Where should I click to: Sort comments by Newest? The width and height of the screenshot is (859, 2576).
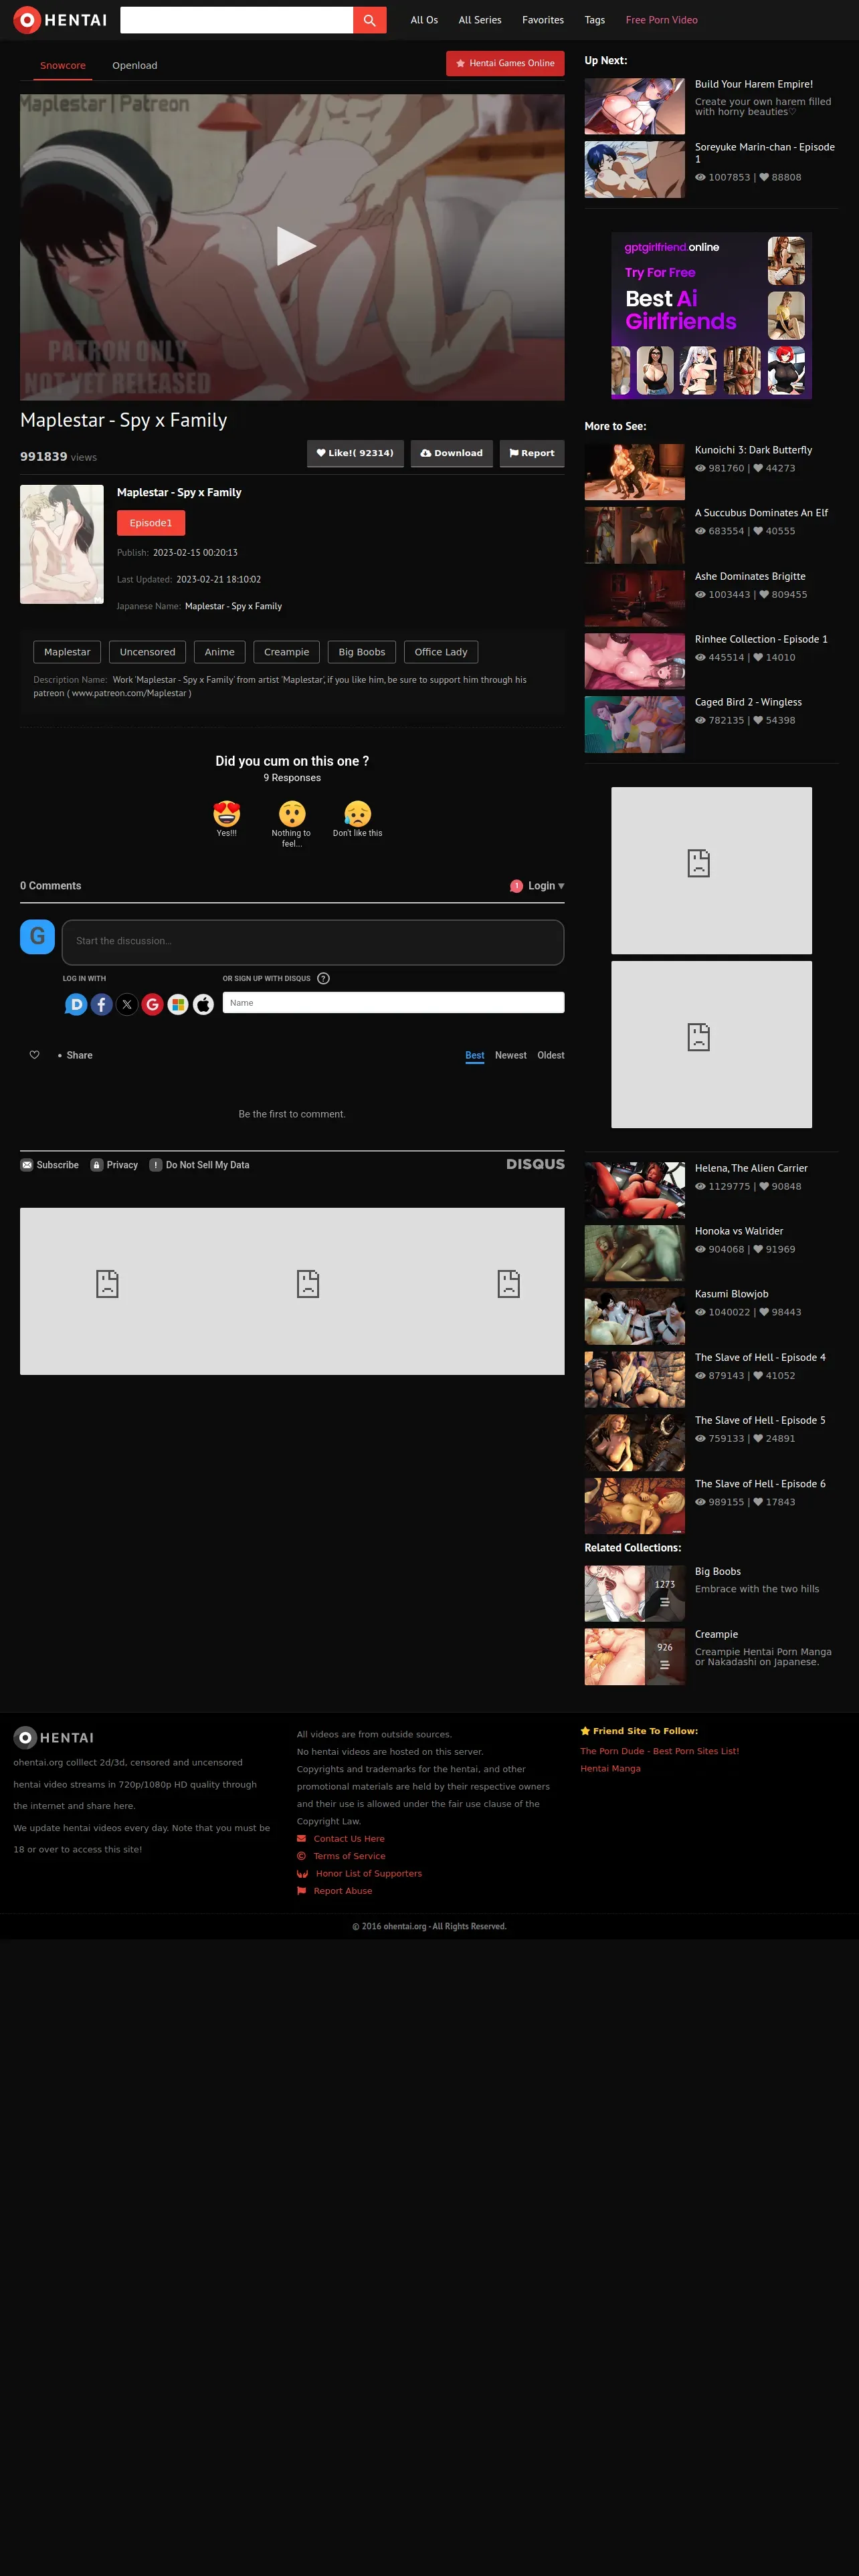tap(511, 1056)
